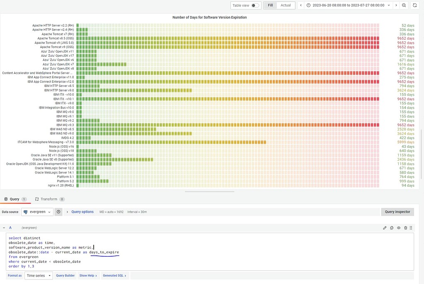Refresh the dashboard with the refresh icon
The image size is (424, 284).
click(414, 5)
